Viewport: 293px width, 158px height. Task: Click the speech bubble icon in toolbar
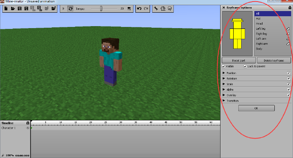[x=170, y=8]
